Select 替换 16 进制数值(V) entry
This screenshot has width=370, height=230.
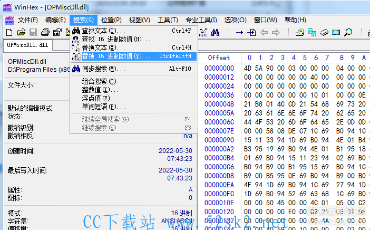134,56
